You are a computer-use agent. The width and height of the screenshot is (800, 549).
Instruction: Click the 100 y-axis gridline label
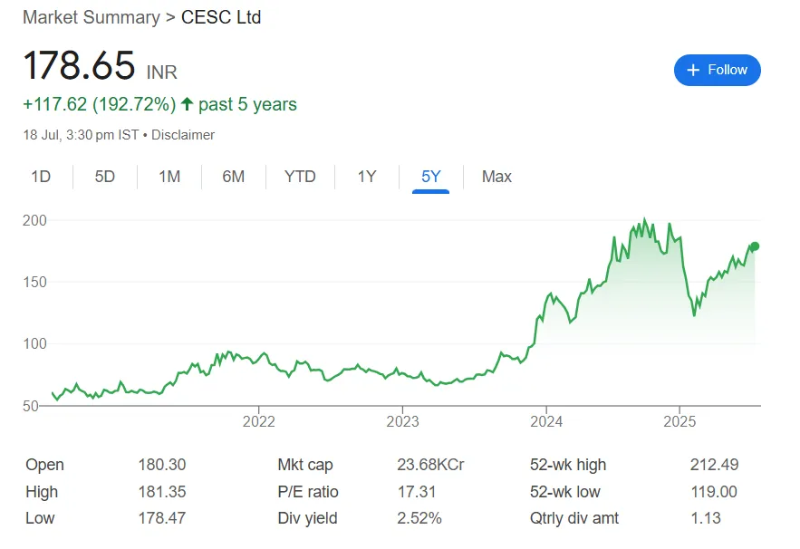(x=34, y=344)
